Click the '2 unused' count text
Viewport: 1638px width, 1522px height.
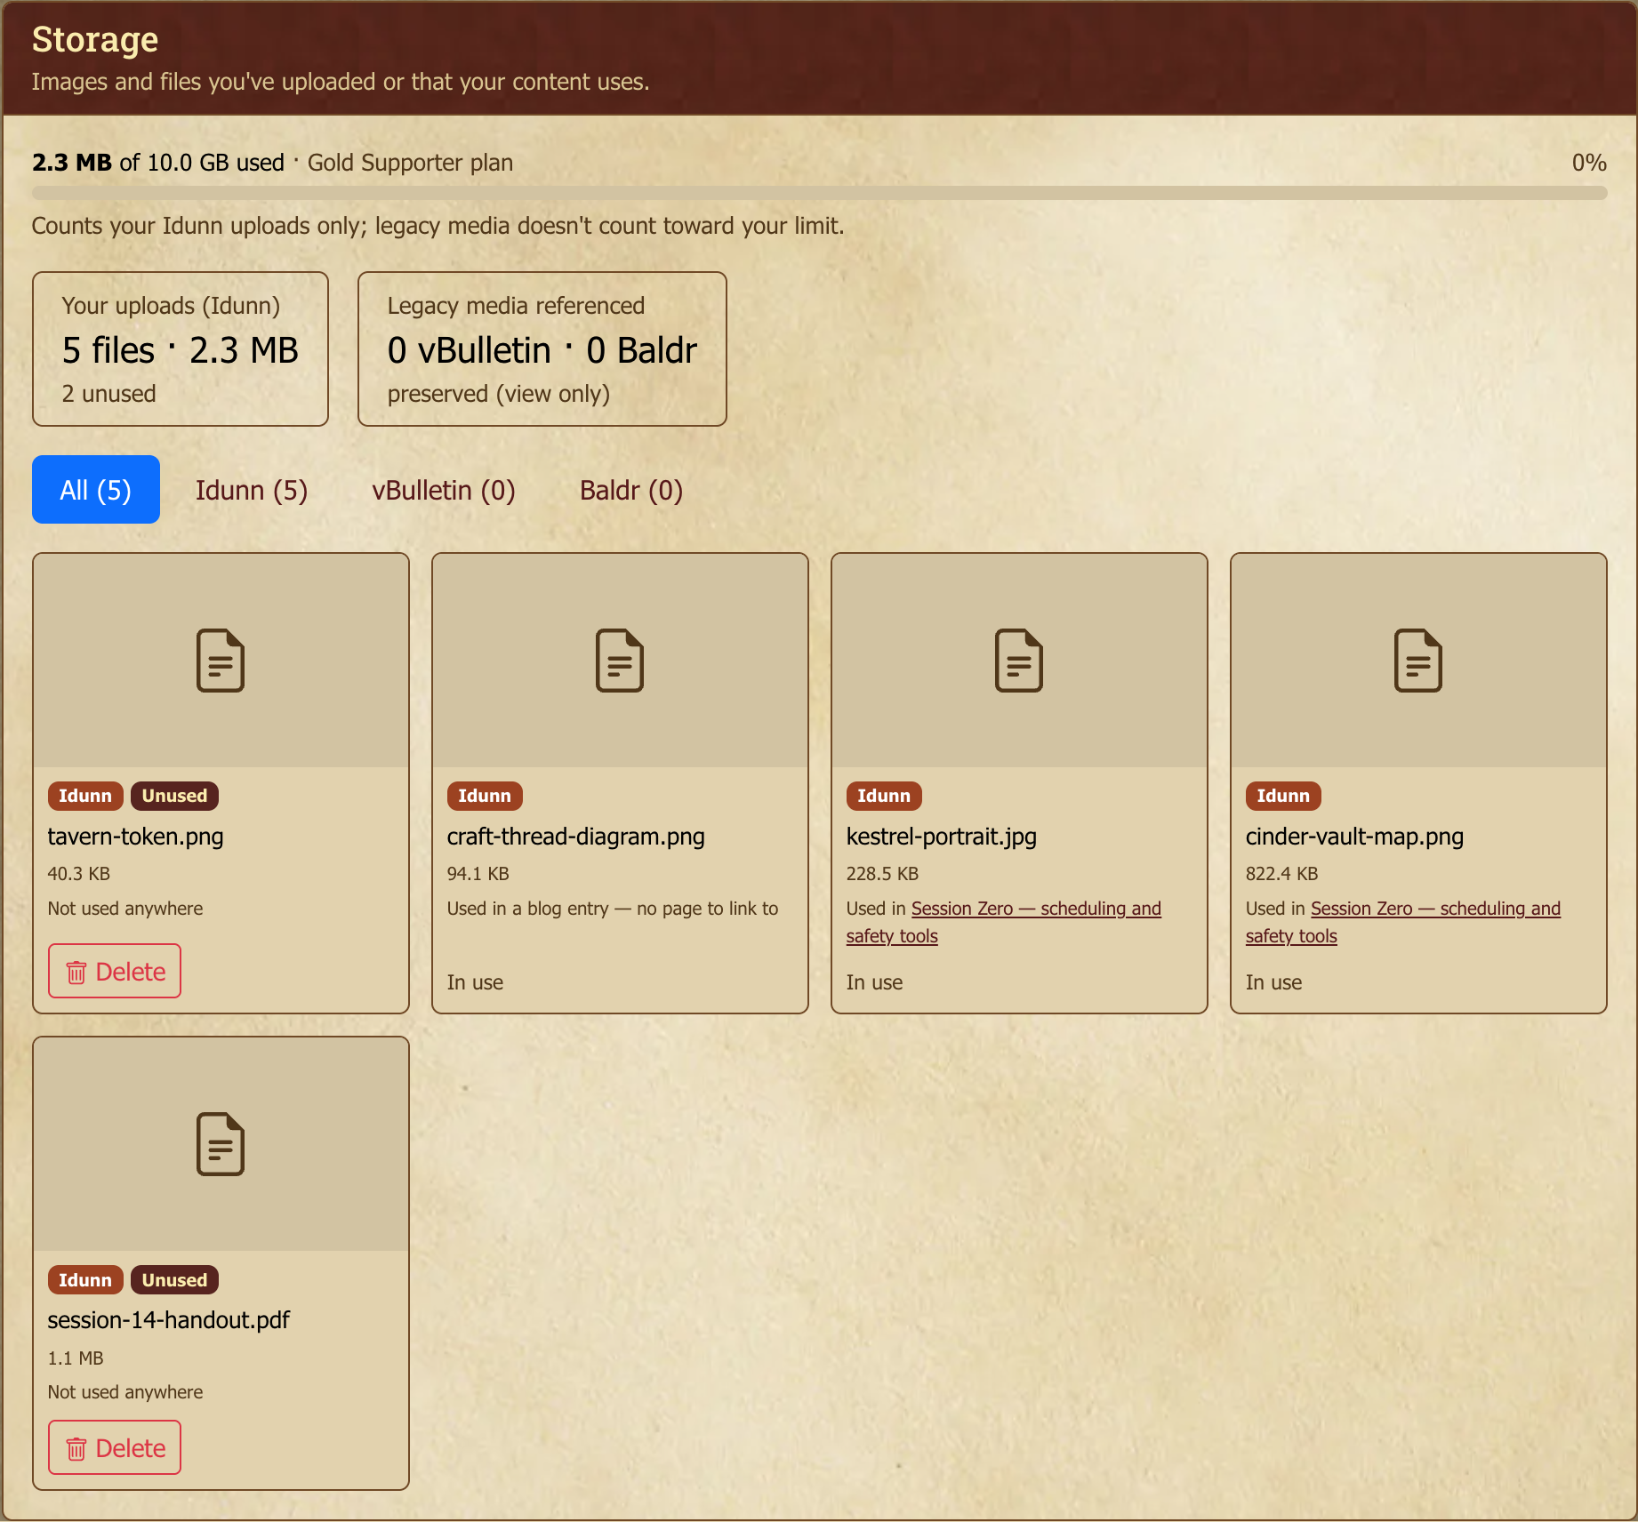pos(108,394)
